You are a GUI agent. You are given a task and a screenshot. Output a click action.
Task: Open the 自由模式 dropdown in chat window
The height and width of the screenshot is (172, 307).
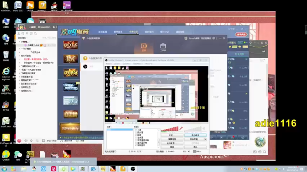(x=23, y=38)
